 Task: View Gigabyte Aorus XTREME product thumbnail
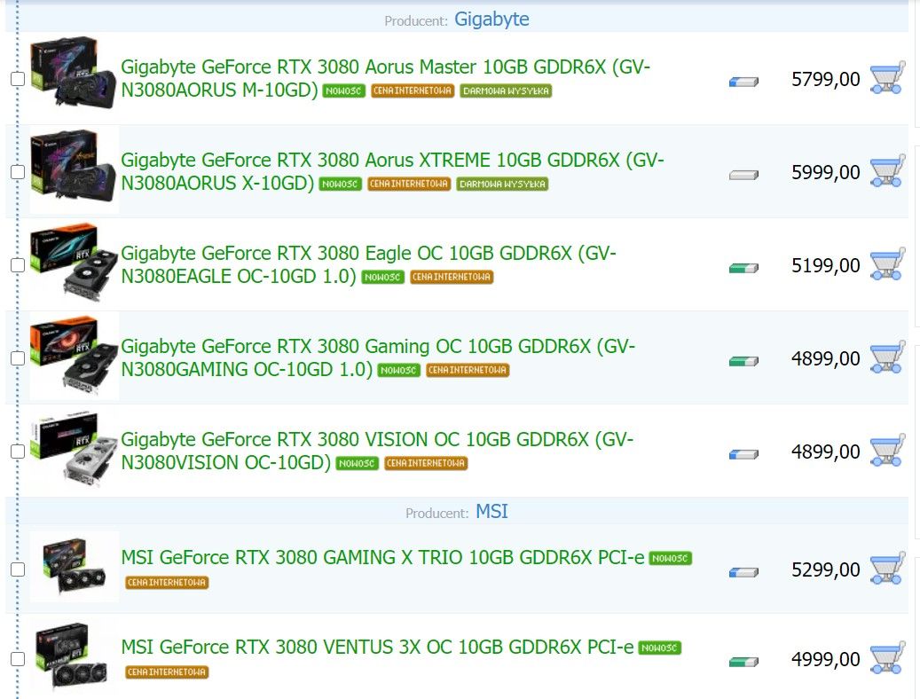(74, 170)
